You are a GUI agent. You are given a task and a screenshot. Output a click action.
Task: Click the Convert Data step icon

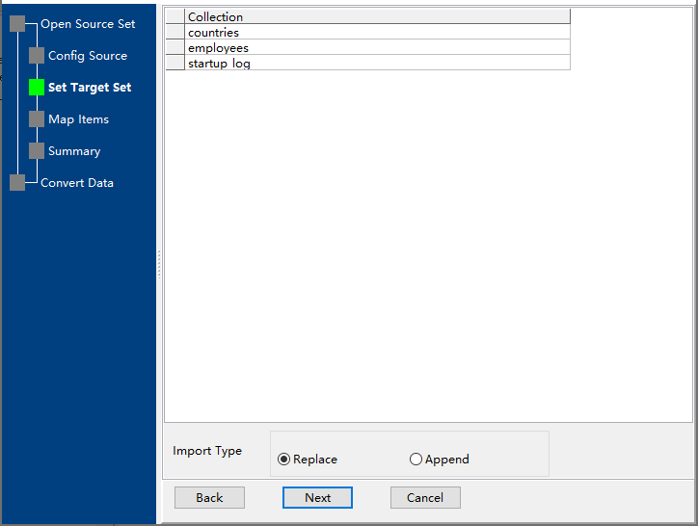pyautogui.click(x=17, y=183)
